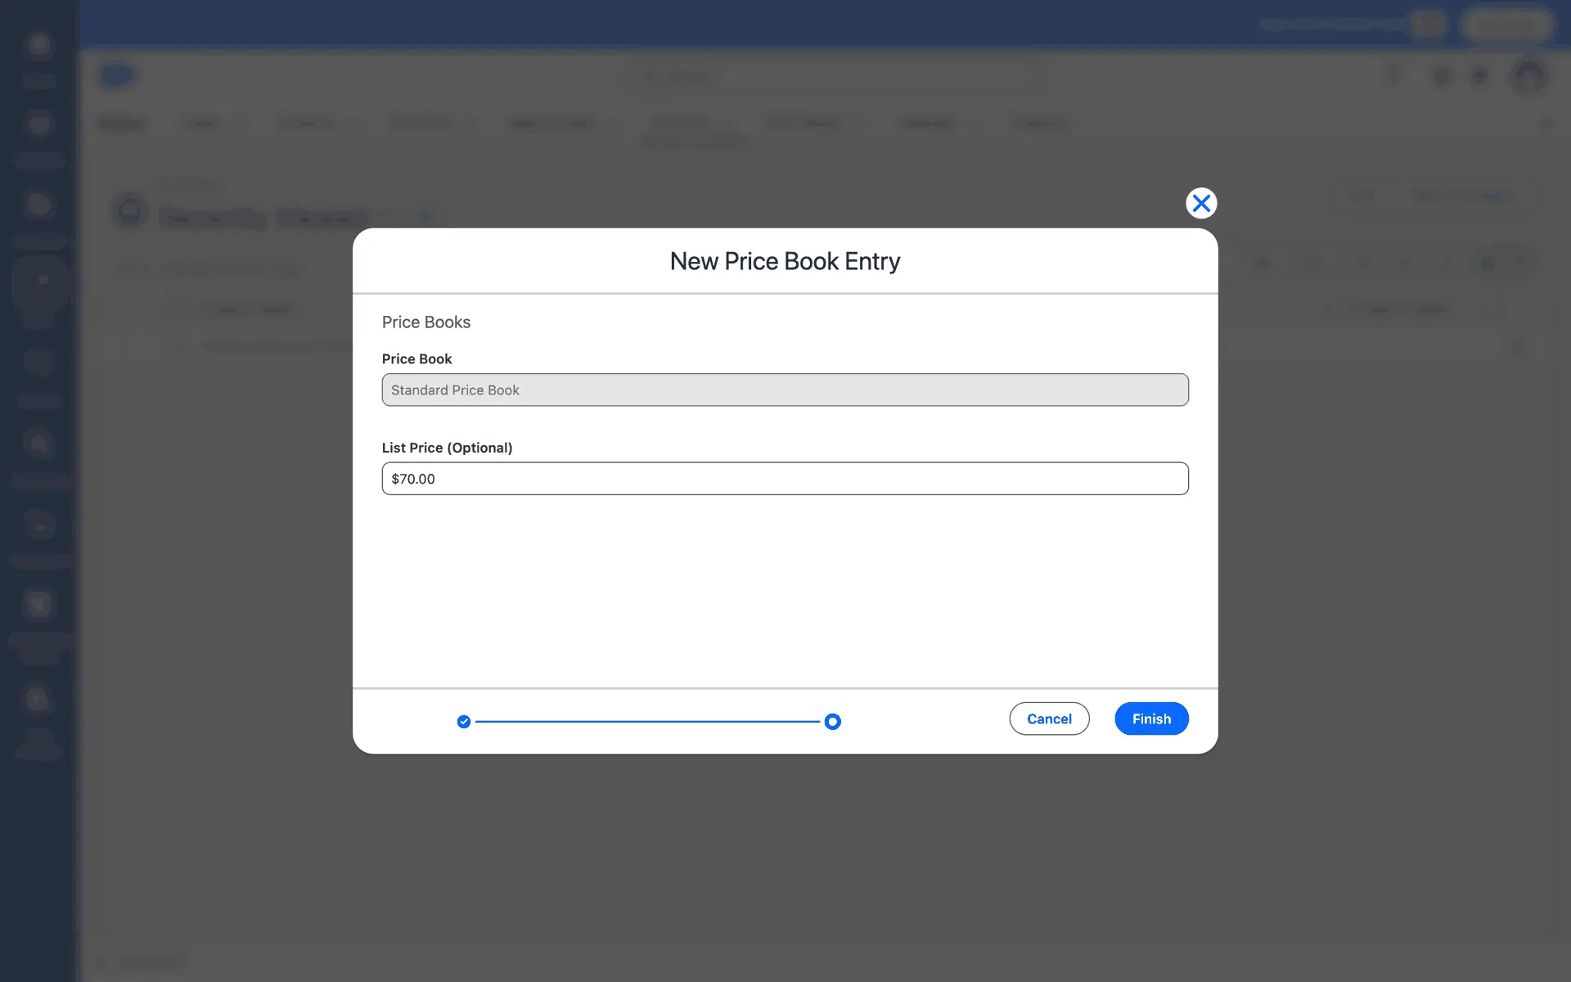Click the step progress bar line
1571x982 pixels.
(646, 721)
